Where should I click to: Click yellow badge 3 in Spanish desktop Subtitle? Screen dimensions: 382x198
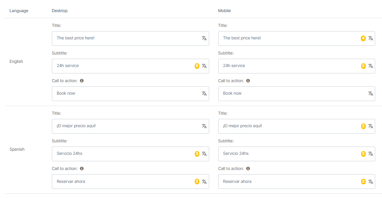pos(197,154)
